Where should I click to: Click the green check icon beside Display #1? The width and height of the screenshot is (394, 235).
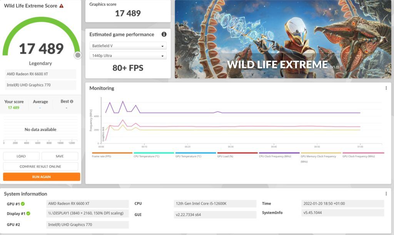tap(28, 214)
